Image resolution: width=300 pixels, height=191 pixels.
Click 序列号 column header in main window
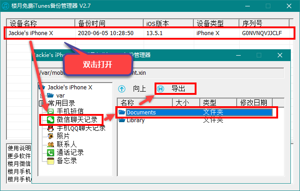coord(264,23)
